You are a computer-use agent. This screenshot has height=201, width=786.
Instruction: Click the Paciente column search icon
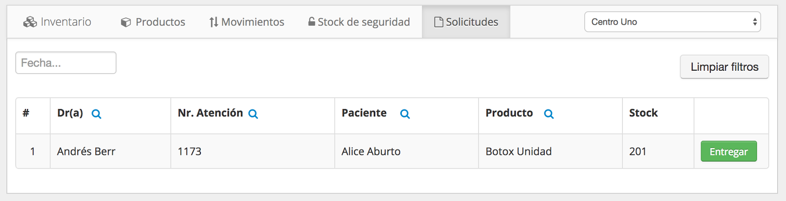(x=405, y=114)
